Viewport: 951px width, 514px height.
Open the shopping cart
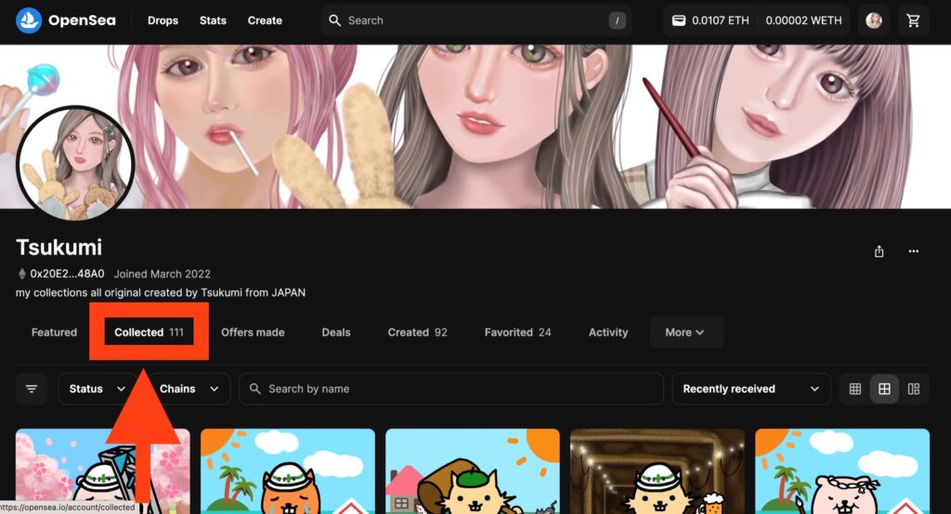[x=913, y=20]
